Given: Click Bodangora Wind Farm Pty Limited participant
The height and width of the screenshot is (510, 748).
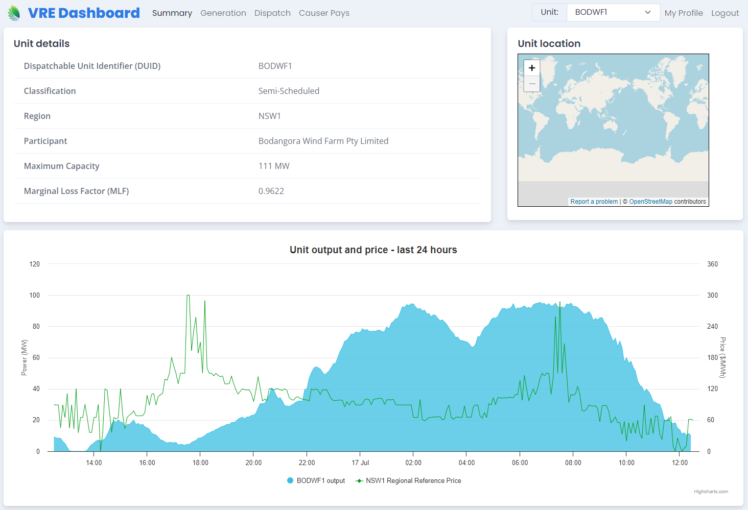Looking at the screenshot, I should [x=323, y=141].
